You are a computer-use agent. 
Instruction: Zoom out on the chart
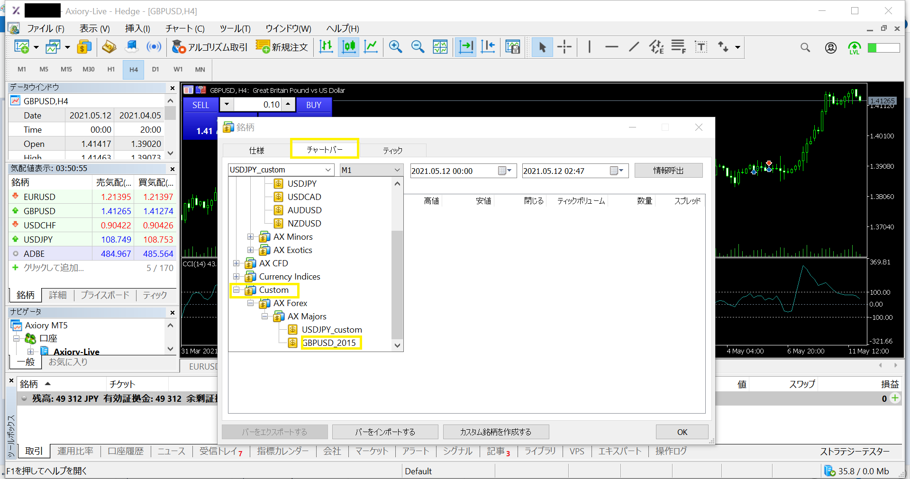click(x=418, y=47)
